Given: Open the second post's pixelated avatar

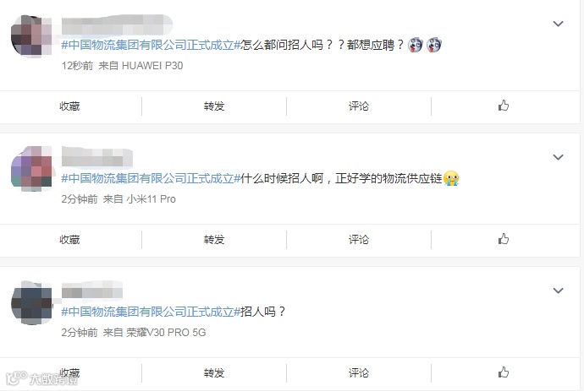Looking at the screenshot, I should tap(31, 168).
